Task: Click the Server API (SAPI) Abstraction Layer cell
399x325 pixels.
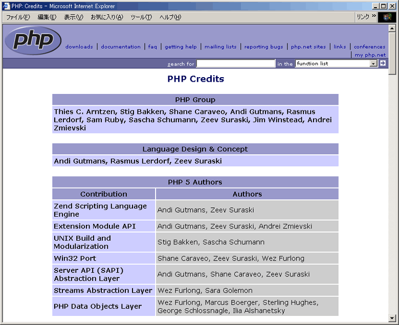Action: coord(103,274)
